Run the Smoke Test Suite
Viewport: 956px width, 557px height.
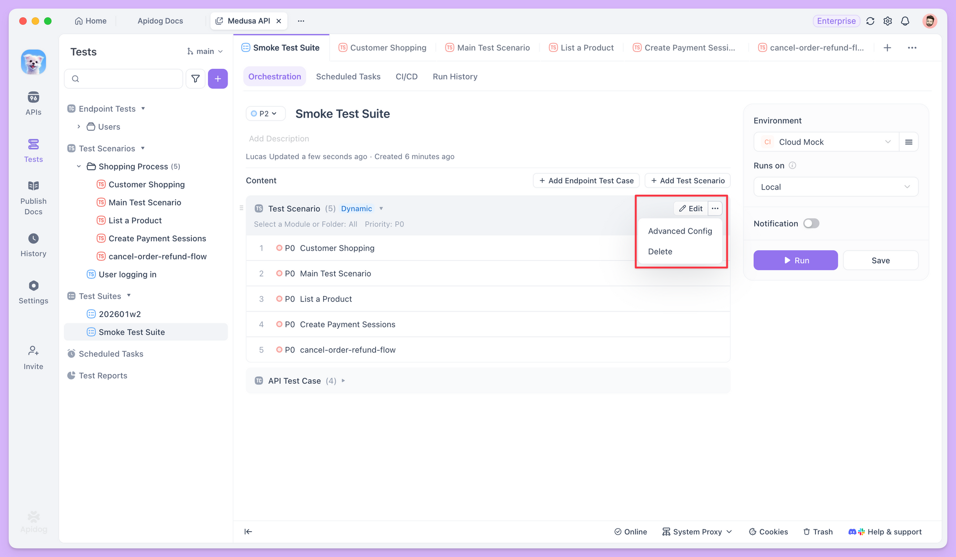[795, 260]
